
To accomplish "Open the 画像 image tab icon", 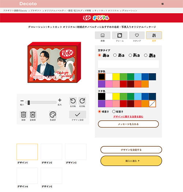I will 102,35.
